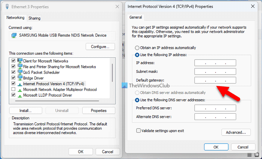Focus the Preferred DNS server field
Image resolution: width=262 pixels, height=159 pixels.
[215, 108]
